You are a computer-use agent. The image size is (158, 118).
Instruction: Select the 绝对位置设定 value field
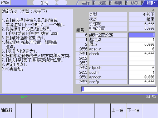(142, 35)
